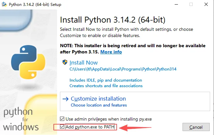The height and width of the screenshot is (135, 214).
Task: Click the UAC shield icon beside Install Now
Action: 65,62
